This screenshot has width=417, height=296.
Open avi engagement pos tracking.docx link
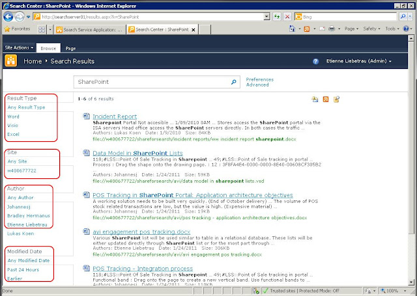pyautogui.click(x=141, y=232)
